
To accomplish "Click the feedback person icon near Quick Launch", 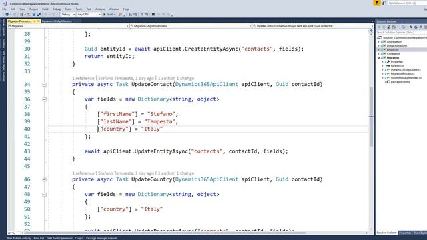I will point(384,3).
